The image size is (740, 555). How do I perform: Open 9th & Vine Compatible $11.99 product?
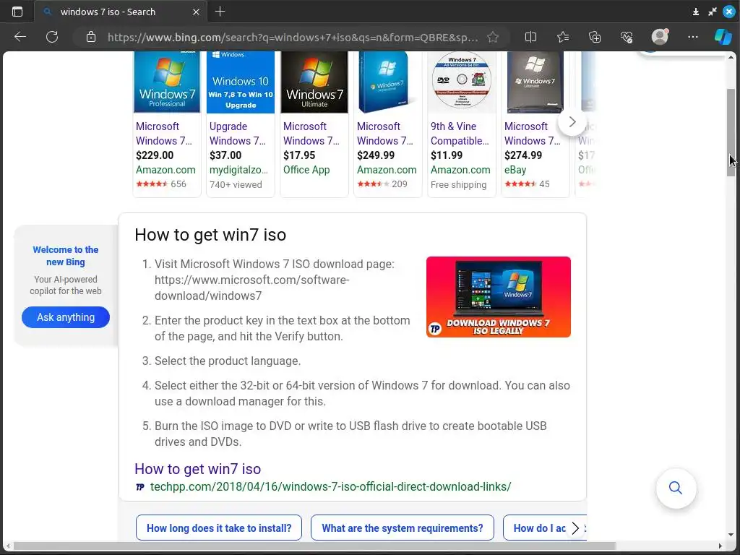coord(460,134)
